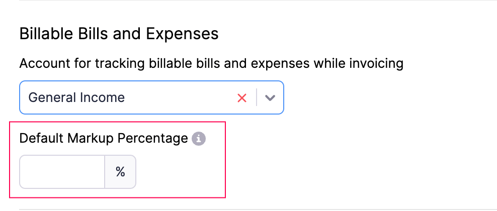Image resolution: width=497 pixels, height=211 pixels.
Task: Expand the account dropdown chevron arrow
Action: [x=271, y=98]
